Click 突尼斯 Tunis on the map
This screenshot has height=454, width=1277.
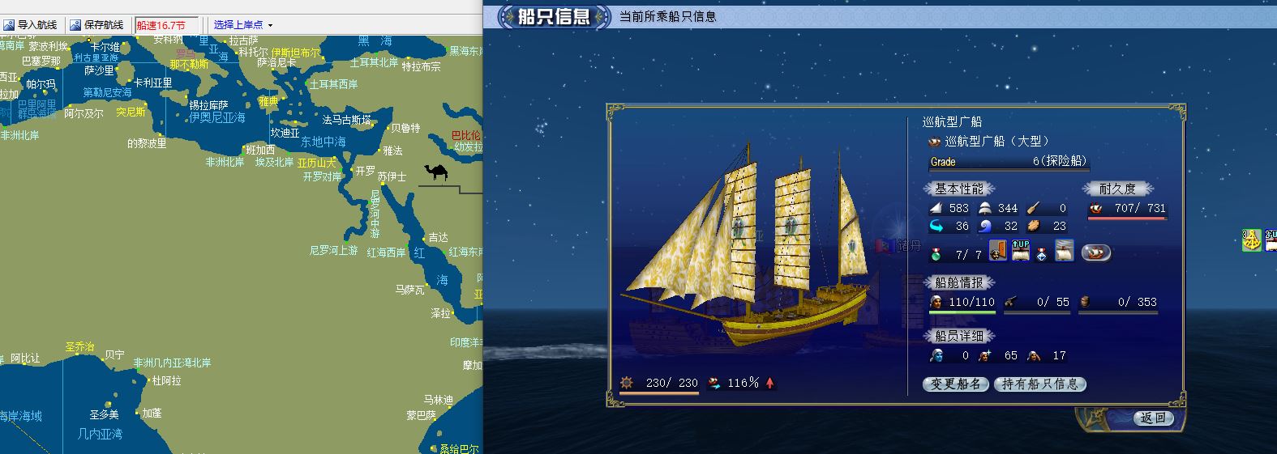(x=131, y=112)
